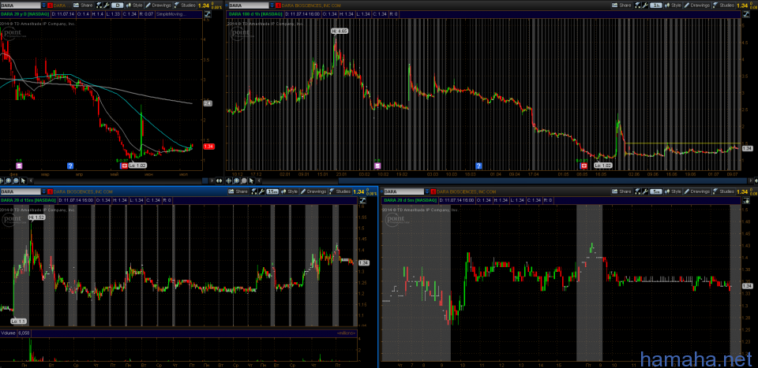Click purple earnings marker on 1h chart
758x368 pixels.
[377, 166]
